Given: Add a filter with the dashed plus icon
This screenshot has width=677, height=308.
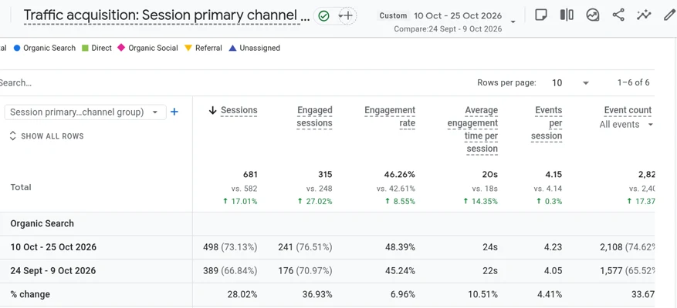Looking at the screenshot, I should (347, 16).
